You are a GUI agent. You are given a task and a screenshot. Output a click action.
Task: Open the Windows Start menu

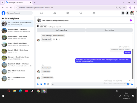point(3,96)
